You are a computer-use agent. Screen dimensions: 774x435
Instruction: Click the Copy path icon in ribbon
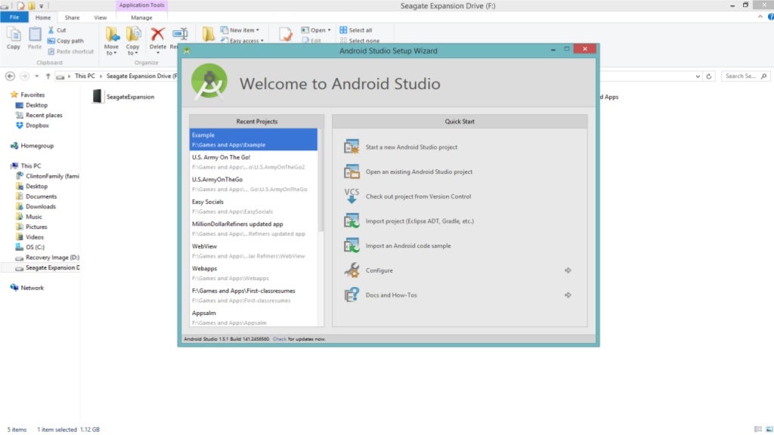pyautogui.click(x=51, y=41)
